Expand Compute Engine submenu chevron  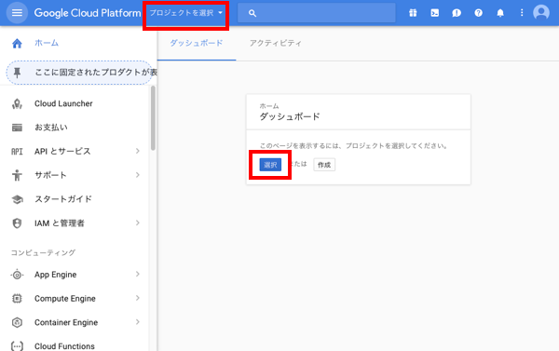[x=138, y=298]
